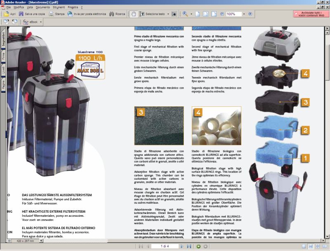Click the horizontal scrollbar left arrow
Image resolution: width=330 pixels, height=251 pixels.
click(x=41, y=241)
